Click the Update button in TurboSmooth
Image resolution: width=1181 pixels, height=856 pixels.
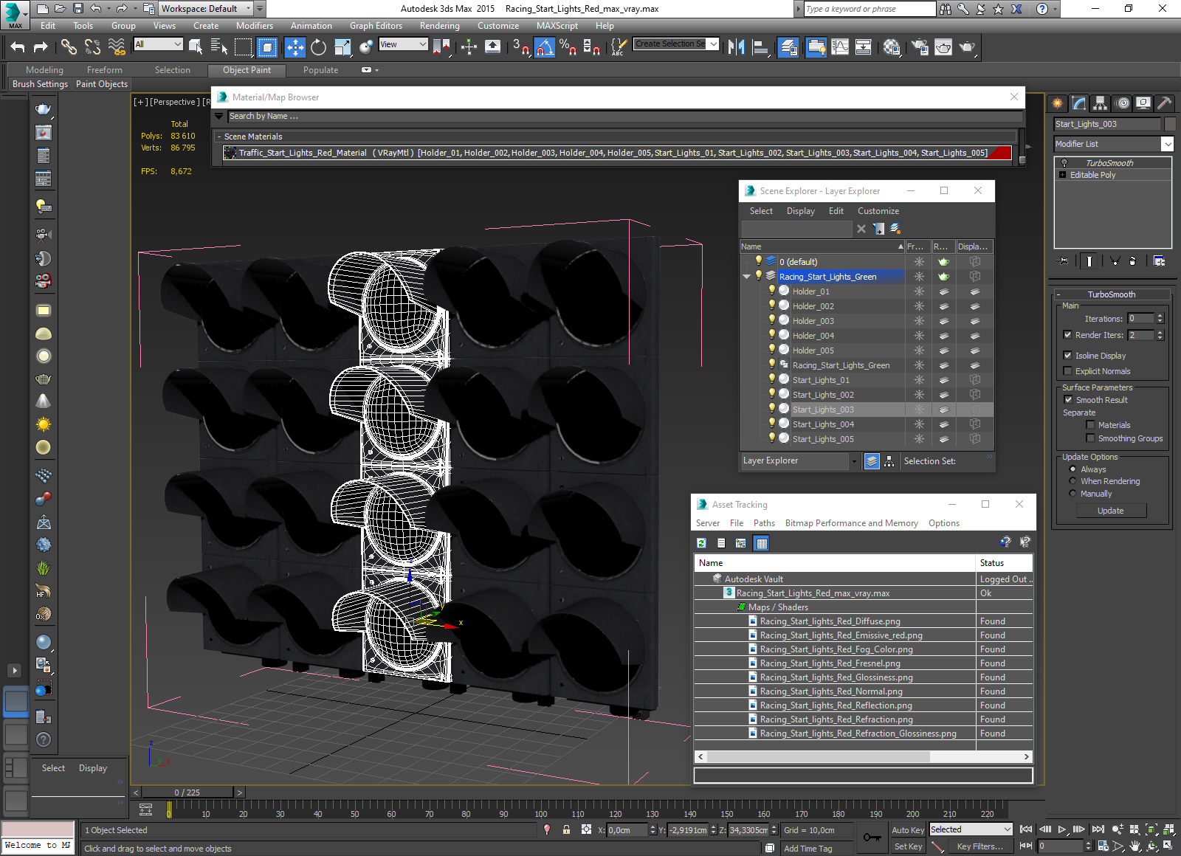[x=1111, y=511]
